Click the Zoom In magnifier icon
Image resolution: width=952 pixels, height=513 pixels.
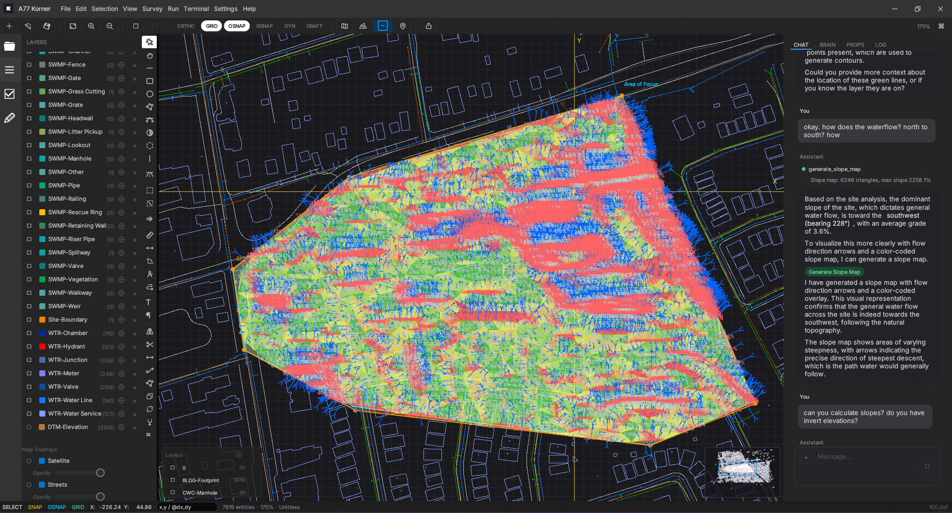tap(91, 26)
